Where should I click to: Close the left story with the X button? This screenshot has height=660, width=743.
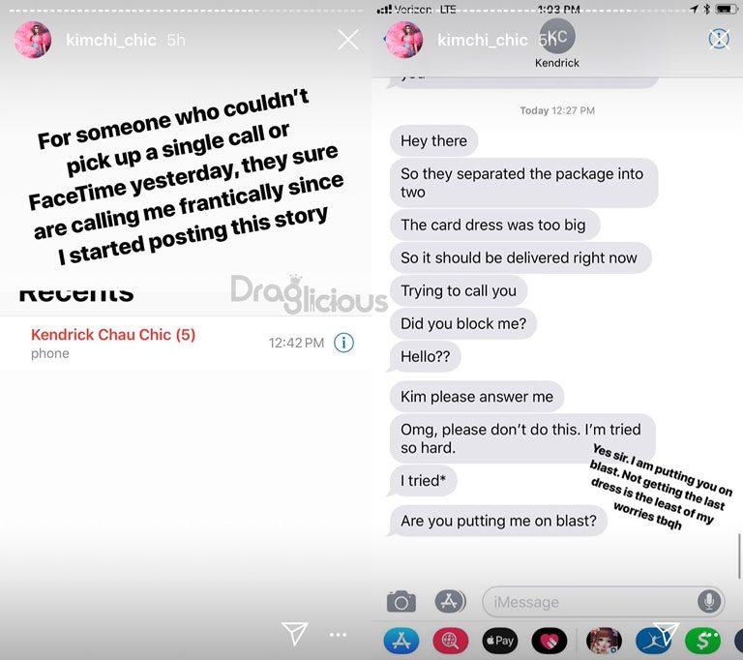(348, 40)
